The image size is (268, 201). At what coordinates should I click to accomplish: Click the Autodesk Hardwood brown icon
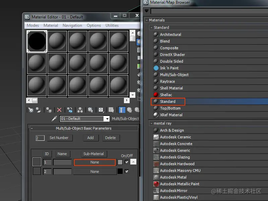[x=156, y=164]
